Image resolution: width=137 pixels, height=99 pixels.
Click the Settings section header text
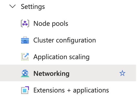33,7
